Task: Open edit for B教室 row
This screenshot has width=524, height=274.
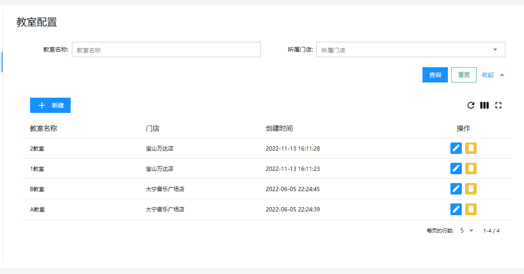Action: [x=456, y=189]
